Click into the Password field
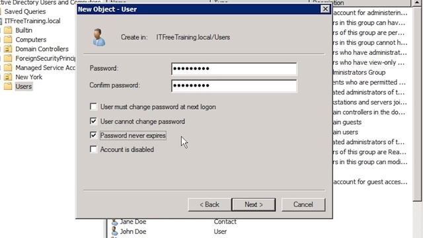 234,69
